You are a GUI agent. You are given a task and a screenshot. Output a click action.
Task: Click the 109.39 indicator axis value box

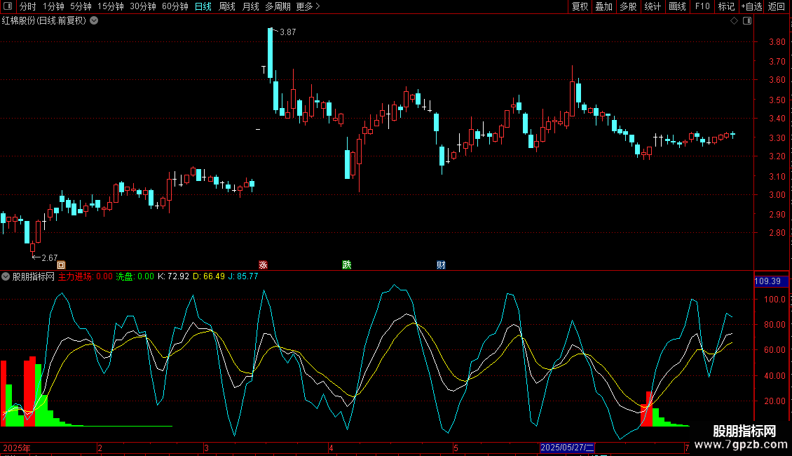tap(771, 281)
